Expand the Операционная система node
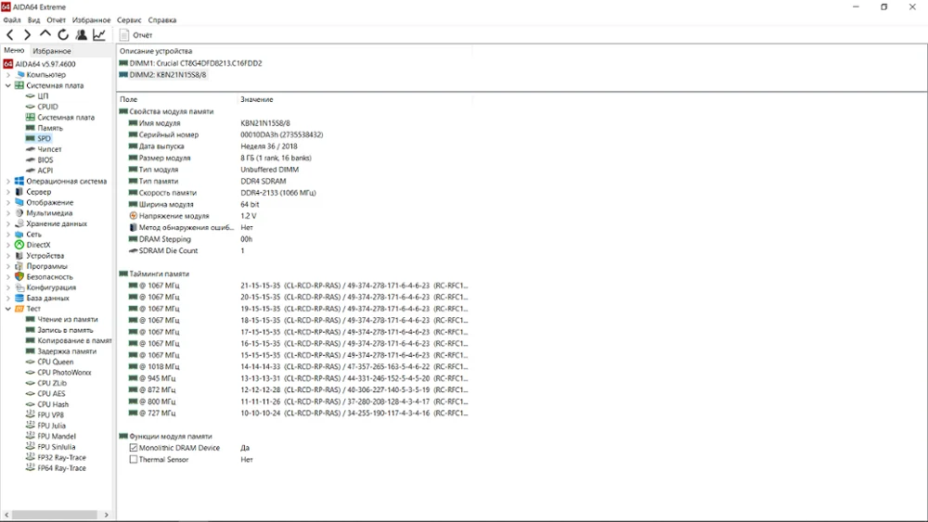Image resolution: width=928 pixels, height=522 pixels. point(8,182)
